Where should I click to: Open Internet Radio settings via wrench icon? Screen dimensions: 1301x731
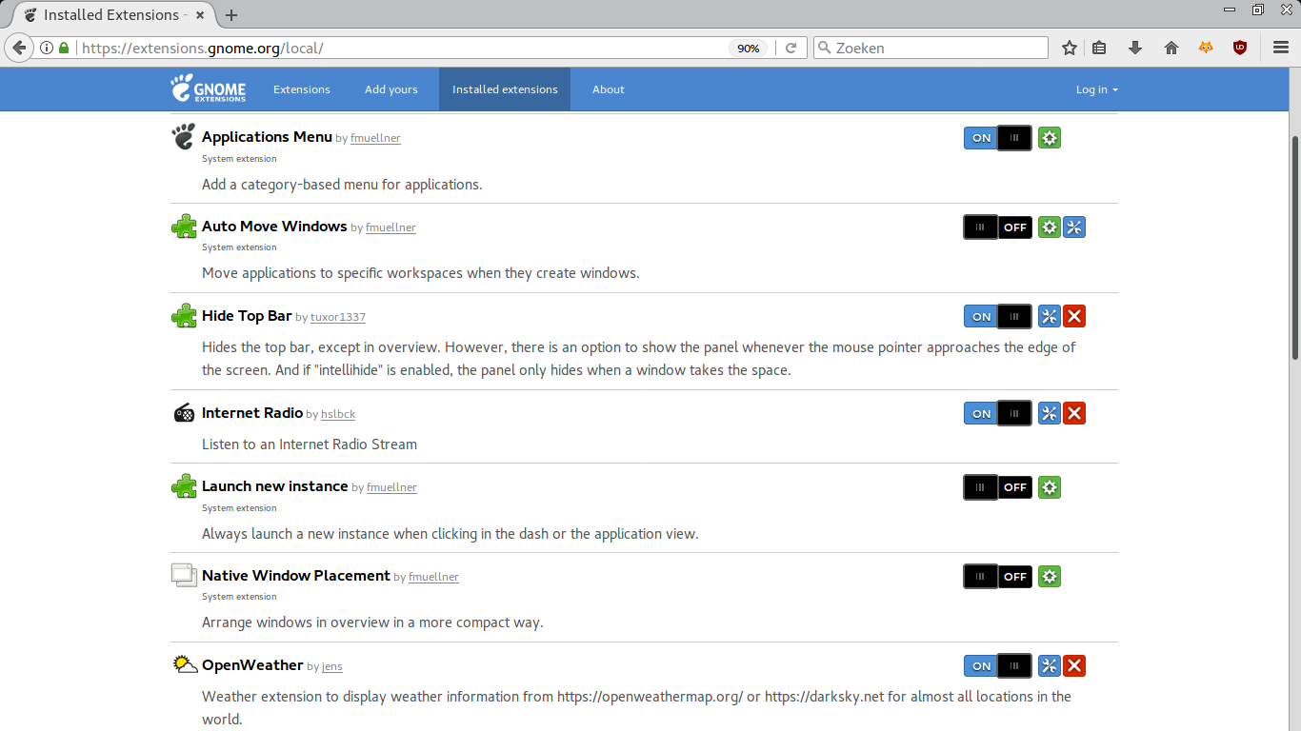pyautogui.click(x=1049, y=414)
